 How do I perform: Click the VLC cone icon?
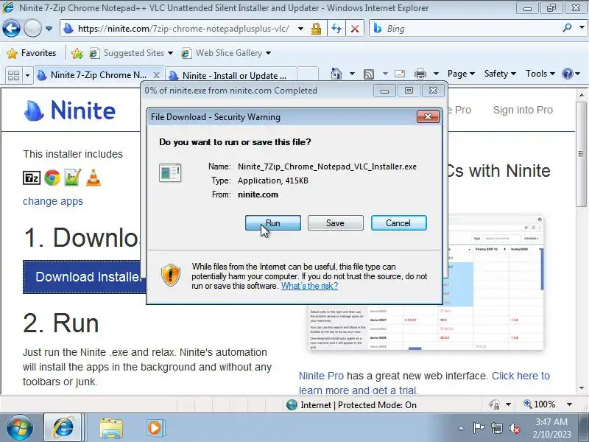(94, 178)
